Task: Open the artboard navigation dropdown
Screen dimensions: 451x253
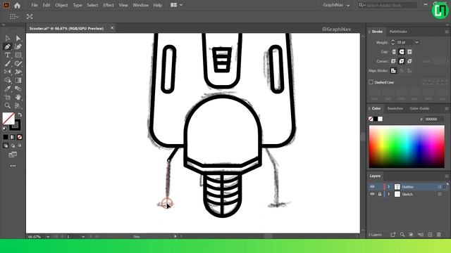Action: 83,237
